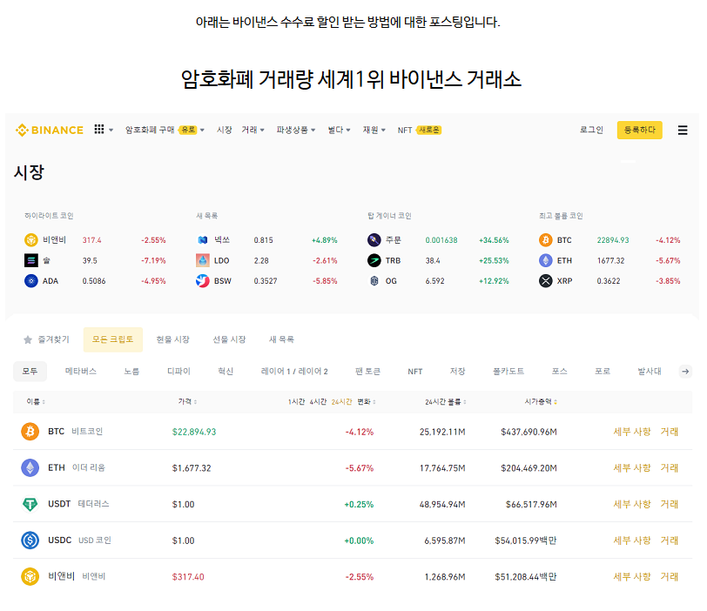The width and height of the screenshot is (707, 611).
Task: Click the 0.001638 price in top gainers
Action: [441, 240]
